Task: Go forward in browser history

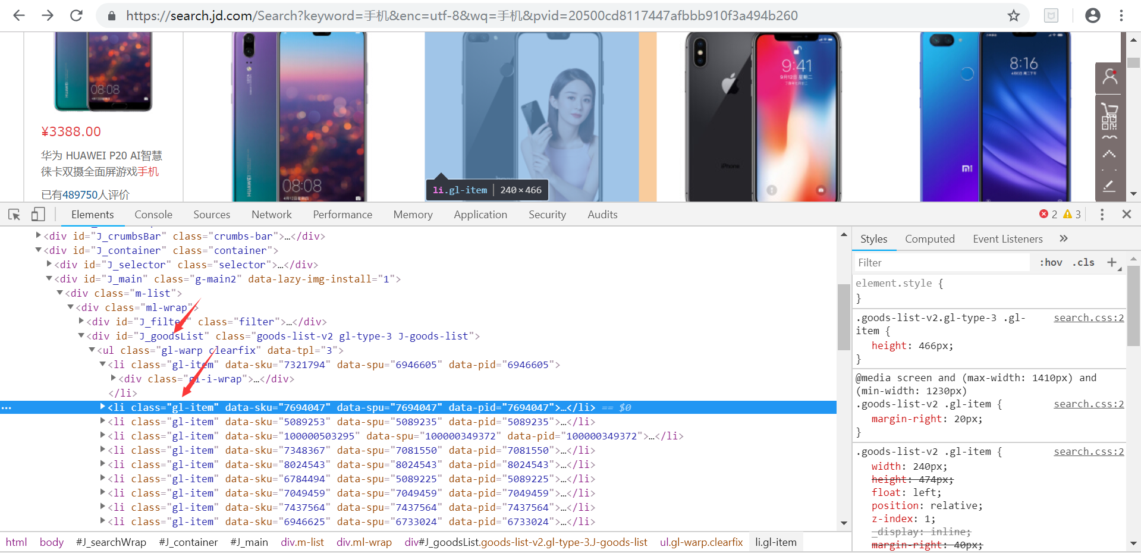Action: (x=48, y=15)
